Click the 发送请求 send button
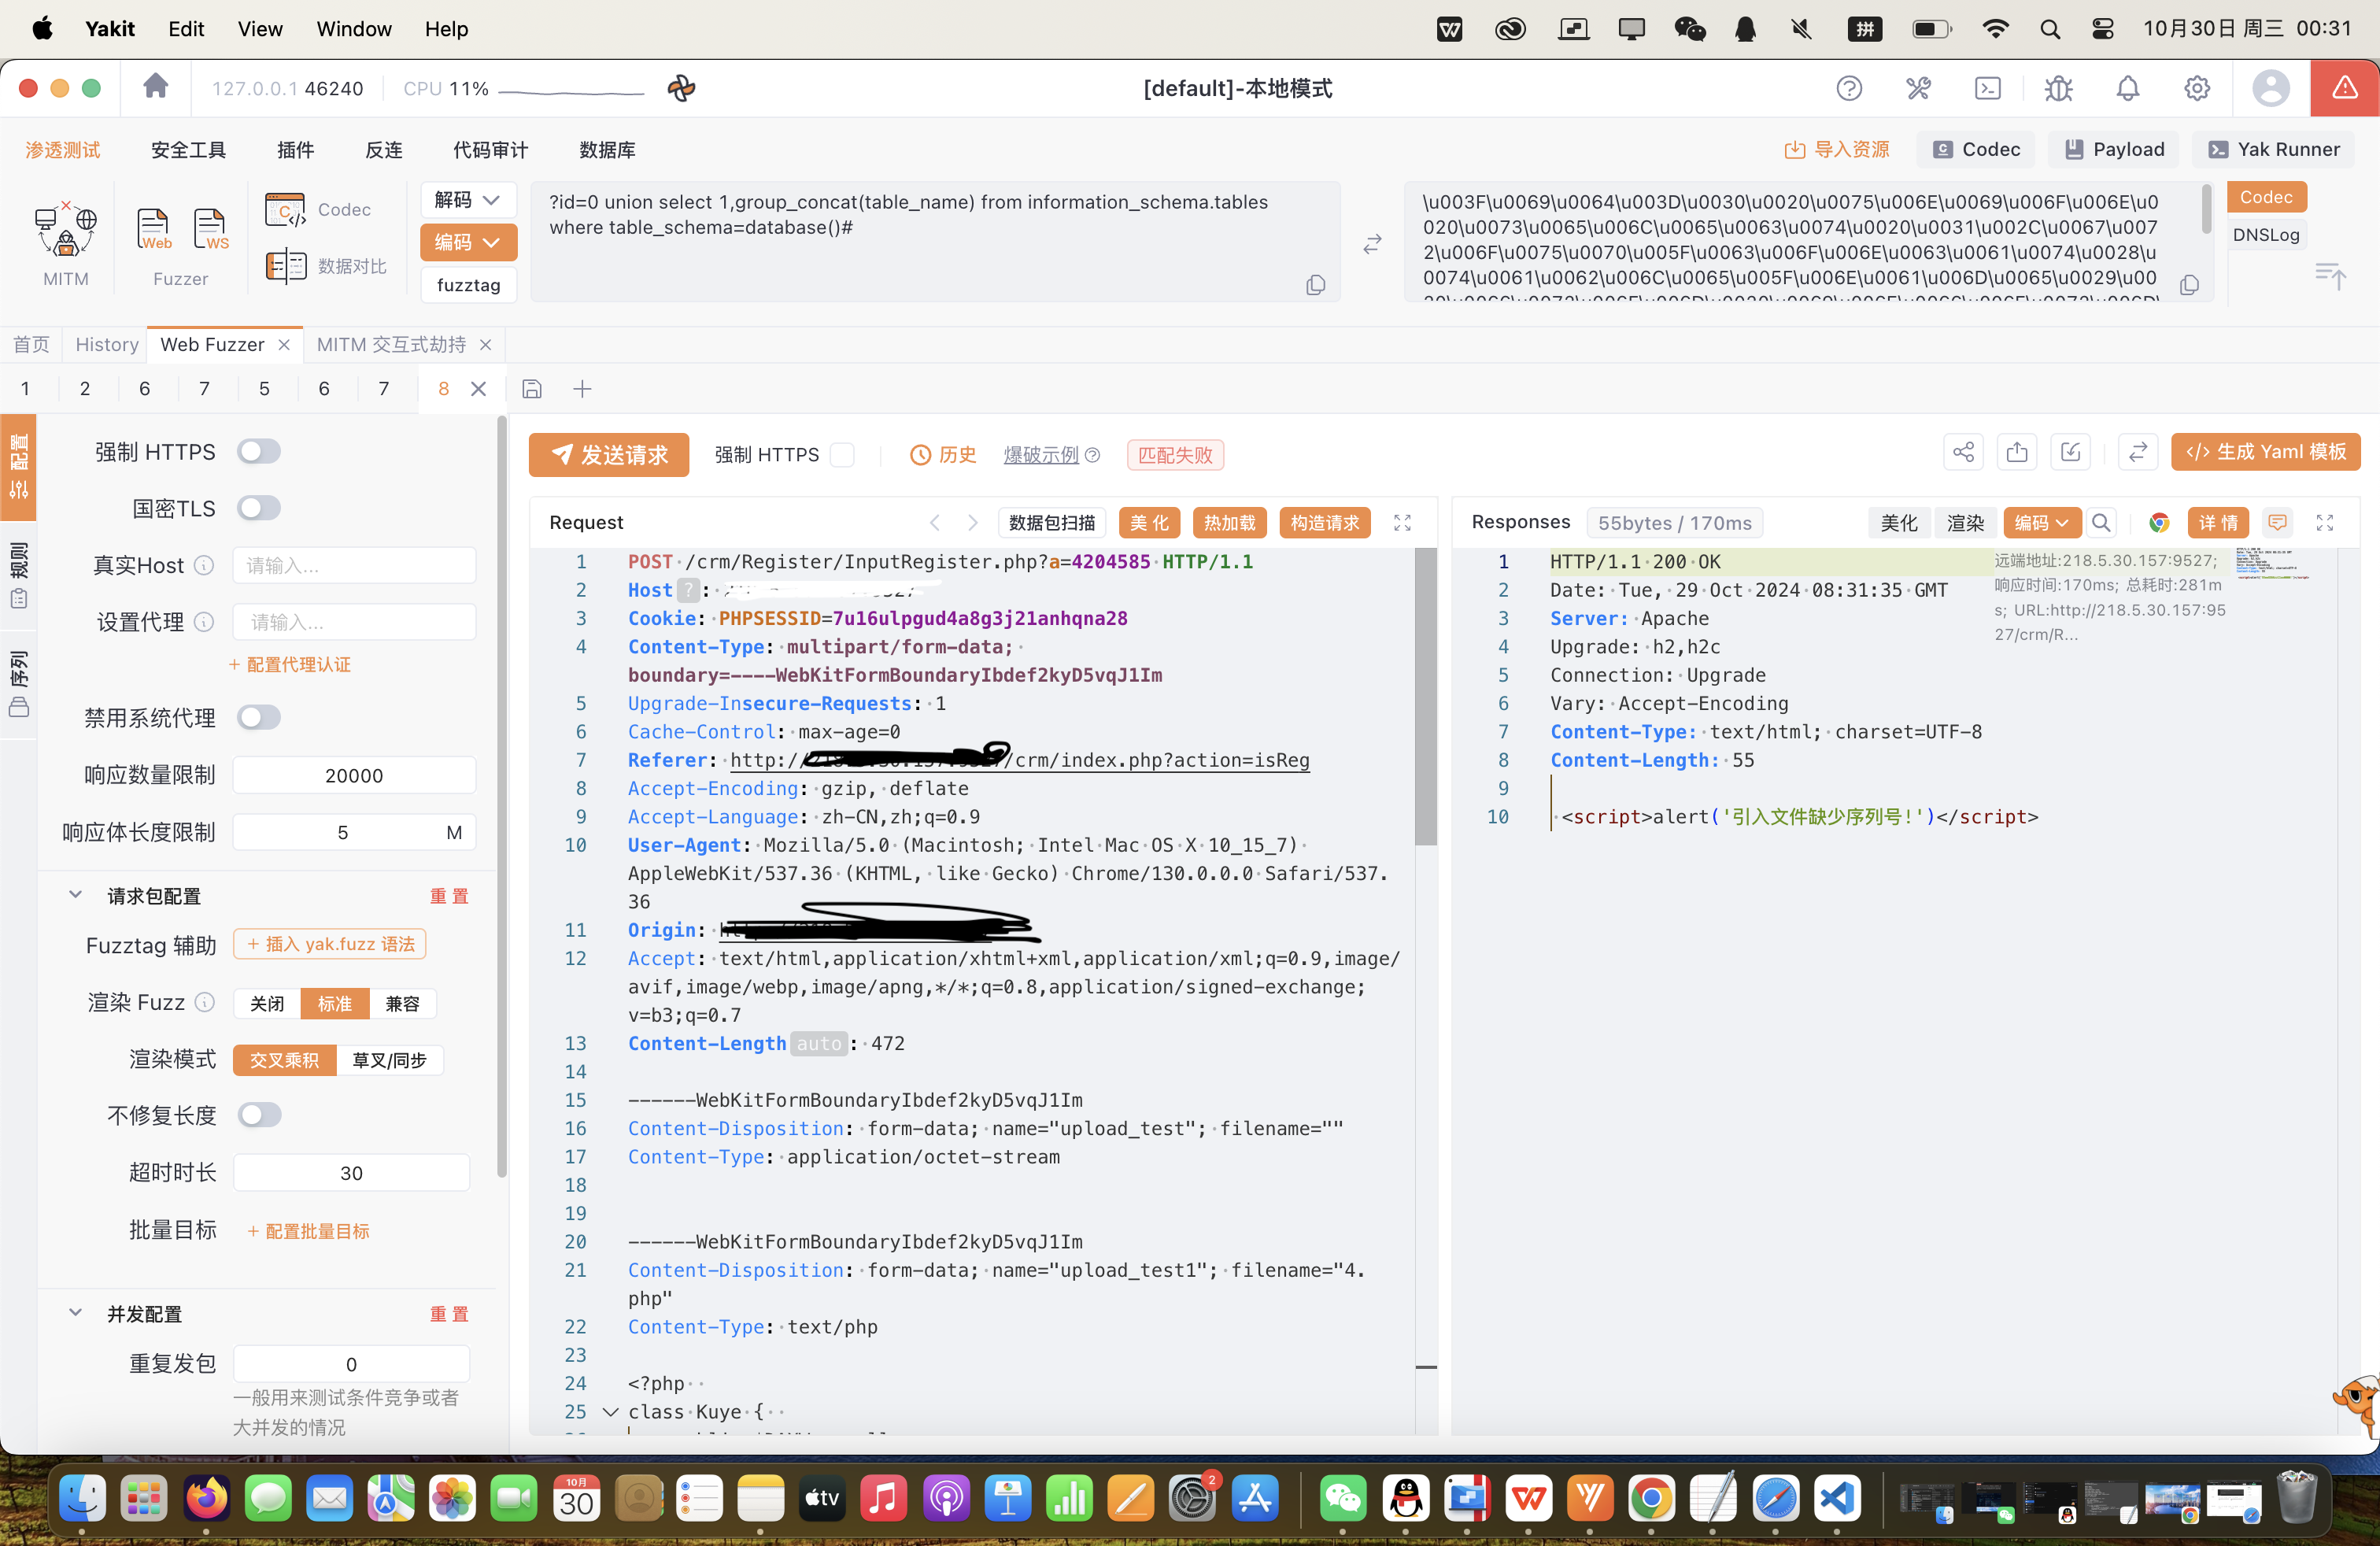Viewport: 2380px width, 1546px height. (x=609, y=455)
